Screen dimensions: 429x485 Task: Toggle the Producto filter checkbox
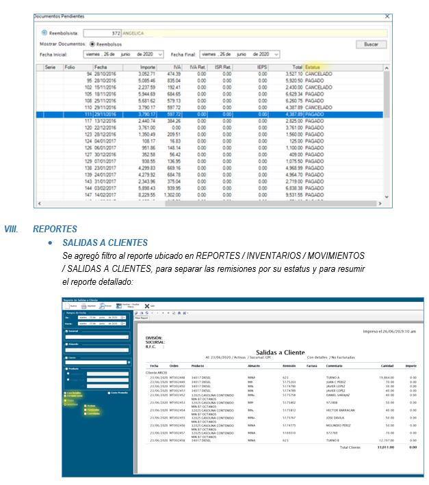coord(66,369)
